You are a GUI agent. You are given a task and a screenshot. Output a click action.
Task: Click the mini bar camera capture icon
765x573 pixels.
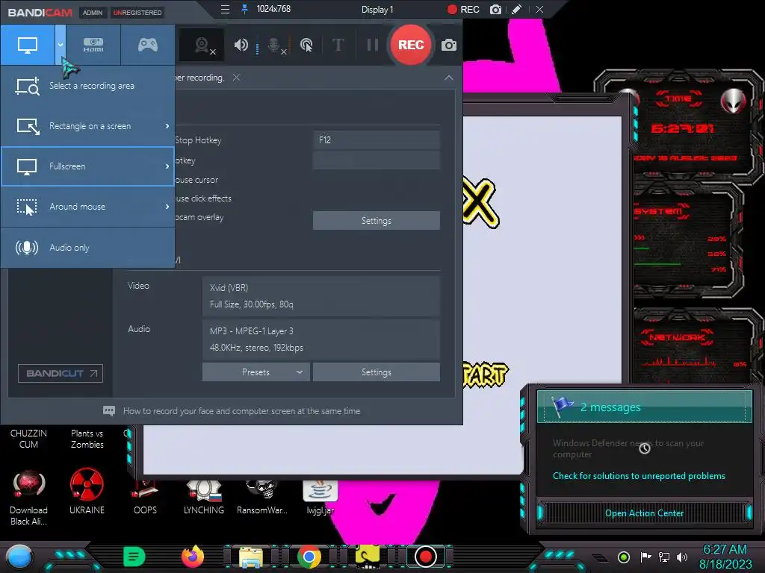pyautogui.click(x=495, y=10)
